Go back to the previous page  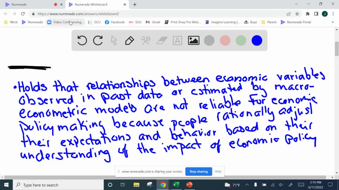tap(6, 14)
